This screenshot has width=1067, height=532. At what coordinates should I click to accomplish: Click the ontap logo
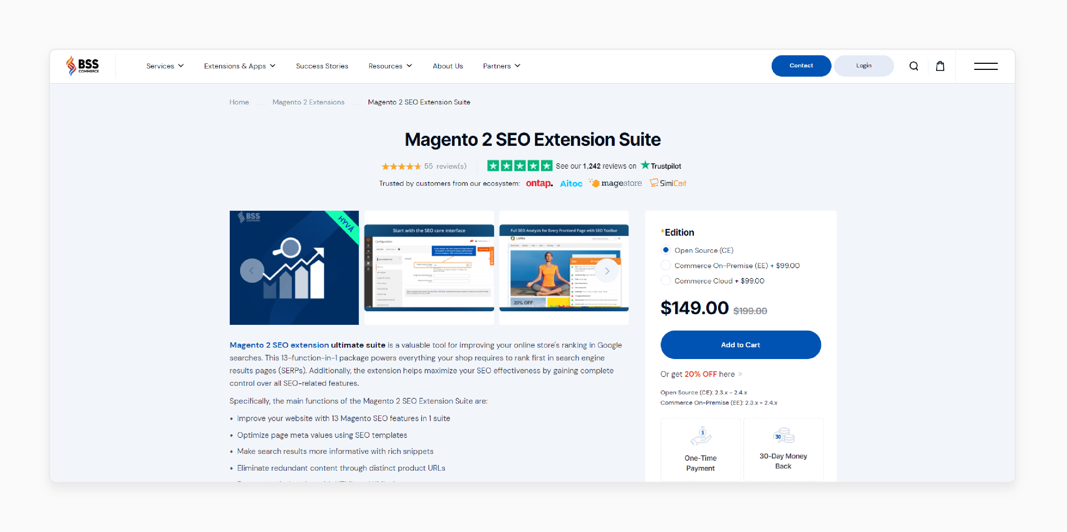pos(539,183)
